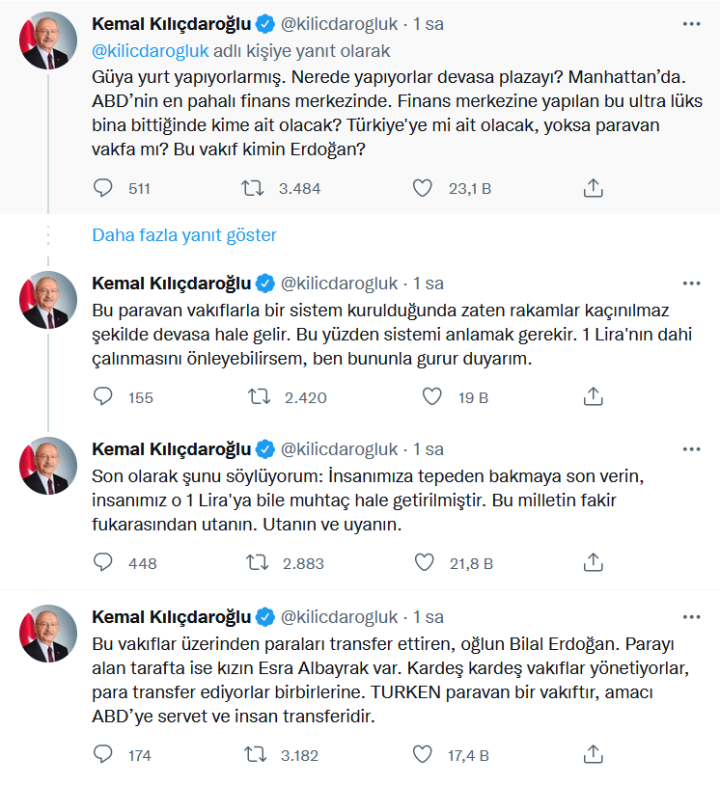Reply to the tweet with 511 replies
720x785 pixels.
pos(102,188)
